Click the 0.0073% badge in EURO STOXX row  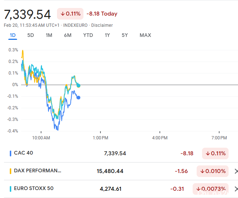pyautogui.click(x=210, y=189)
